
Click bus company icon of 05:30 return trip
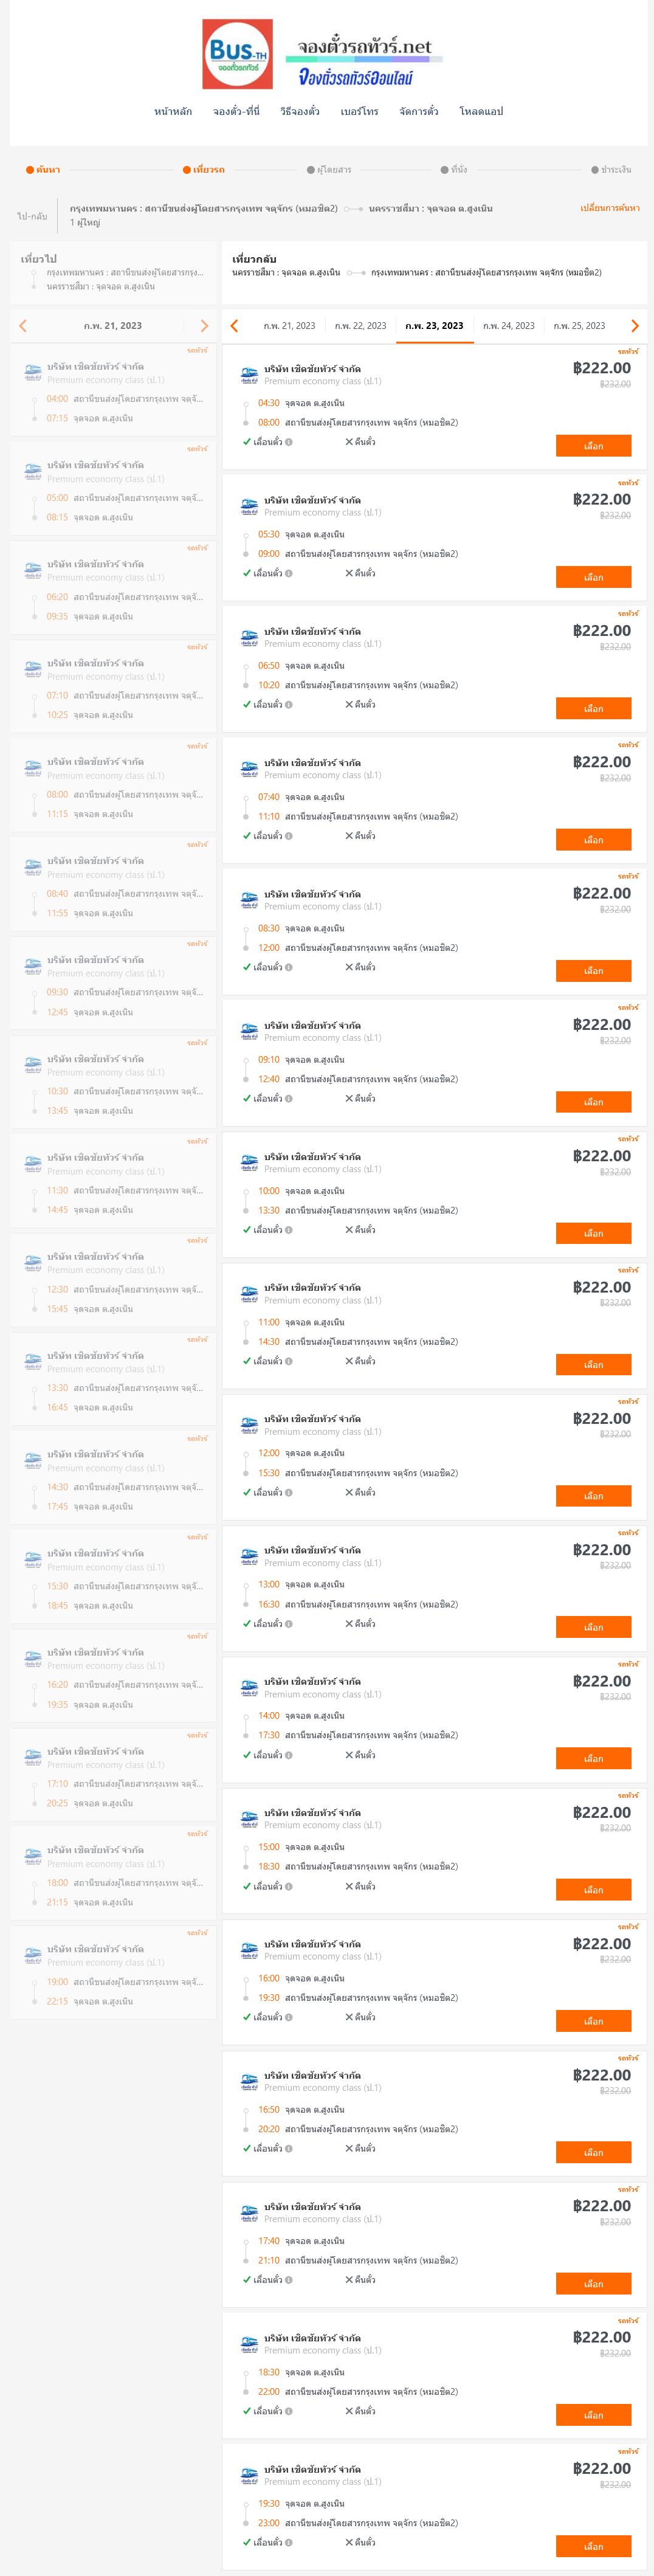(249, 507)
